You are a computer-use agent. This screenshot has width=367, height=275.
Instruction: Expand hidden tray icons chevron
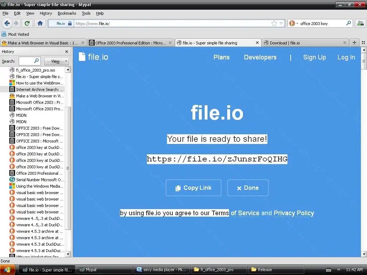[338, 270]
